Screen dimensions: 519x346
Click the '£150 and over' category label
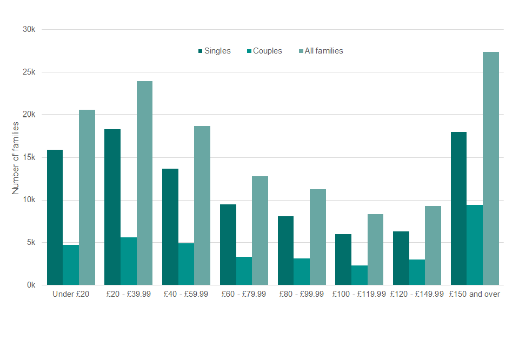pyautogui.click(x=475, y=294)
